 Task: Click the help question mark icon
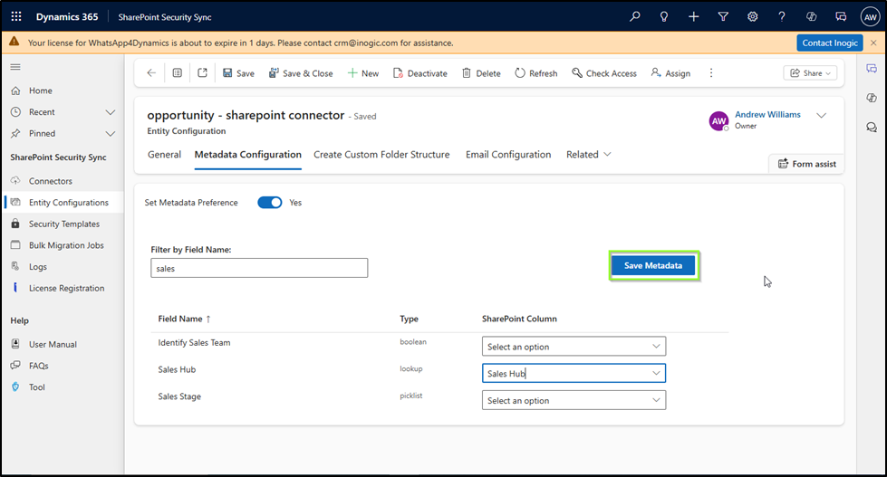coord(782,16)
